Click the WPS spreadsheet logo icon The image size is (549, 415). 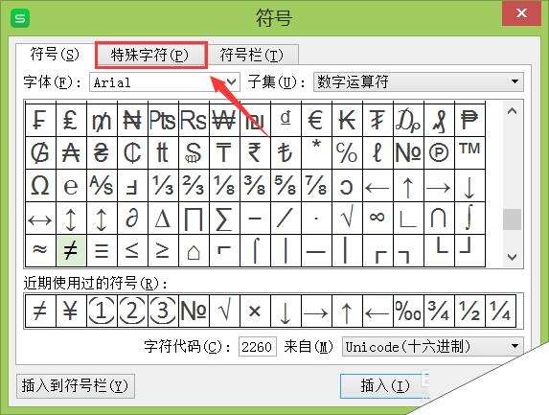click(x=20, y=18)
